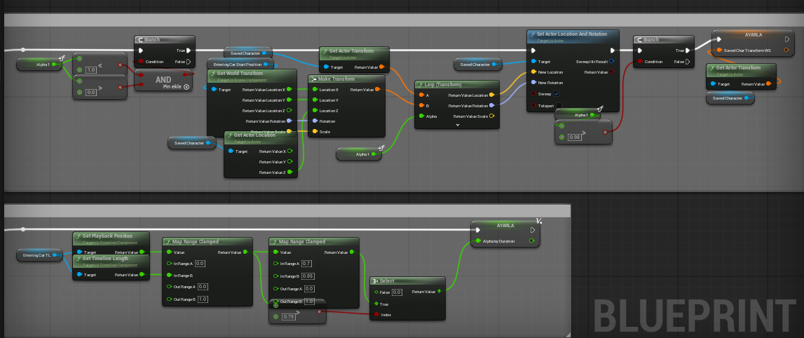Image resolution: width=804 pixels, height=338 pixels.
Task: Select the AYARLA node with Saved Char Transform WS
Action: 752,43
